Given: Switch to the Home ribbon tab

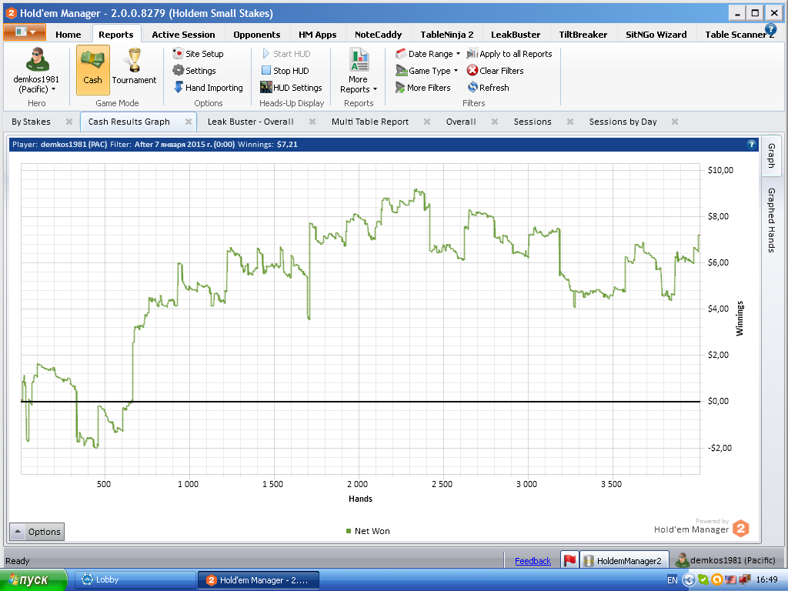Looking at the screenshot, I should coord(68,35).
